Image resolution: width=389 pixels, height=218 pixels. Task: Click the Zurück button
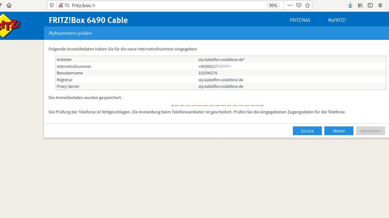click(x=307, y=131)
